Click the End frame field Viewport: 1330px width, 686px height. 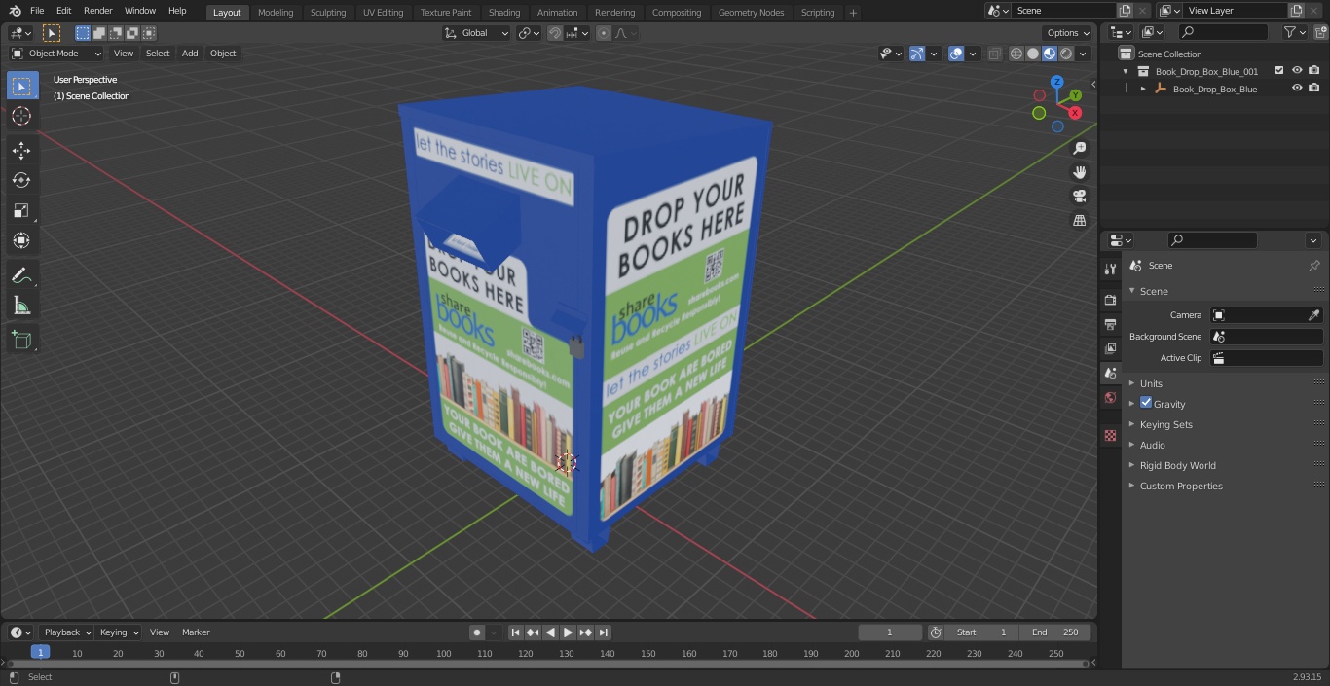[1055, 632]
